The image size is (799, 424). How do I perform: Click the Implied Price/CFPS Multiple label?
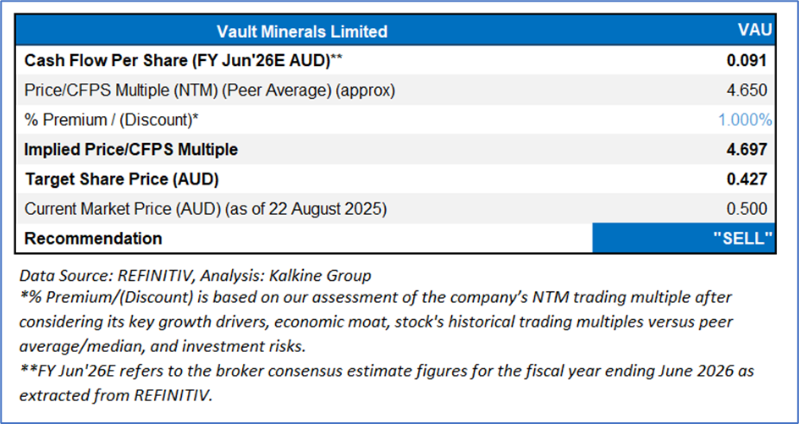pyautogui.click(x=131, y=150)
